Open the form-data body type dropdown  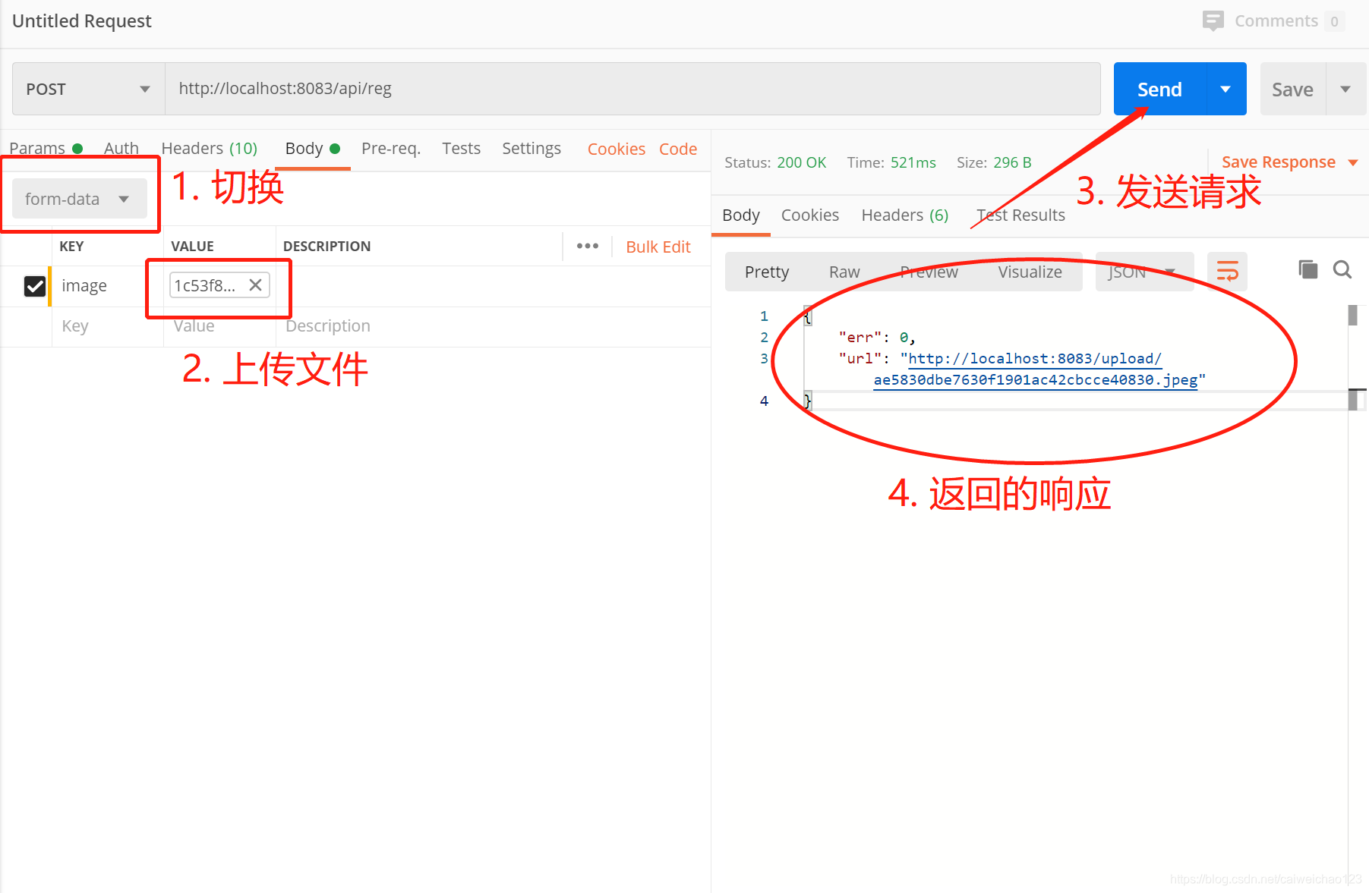pyautogui.click(x=79, y=199)
